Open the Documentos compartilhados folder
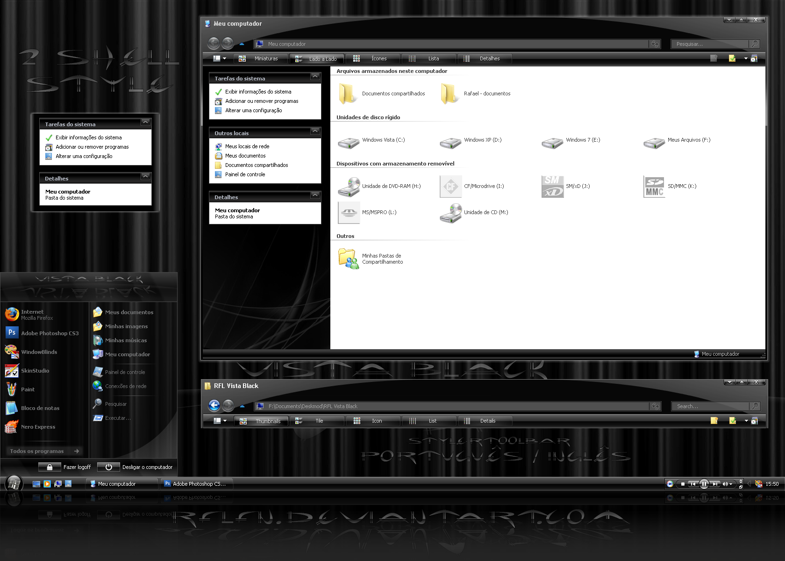The image size is (785, 561). (x=381, y=93)
